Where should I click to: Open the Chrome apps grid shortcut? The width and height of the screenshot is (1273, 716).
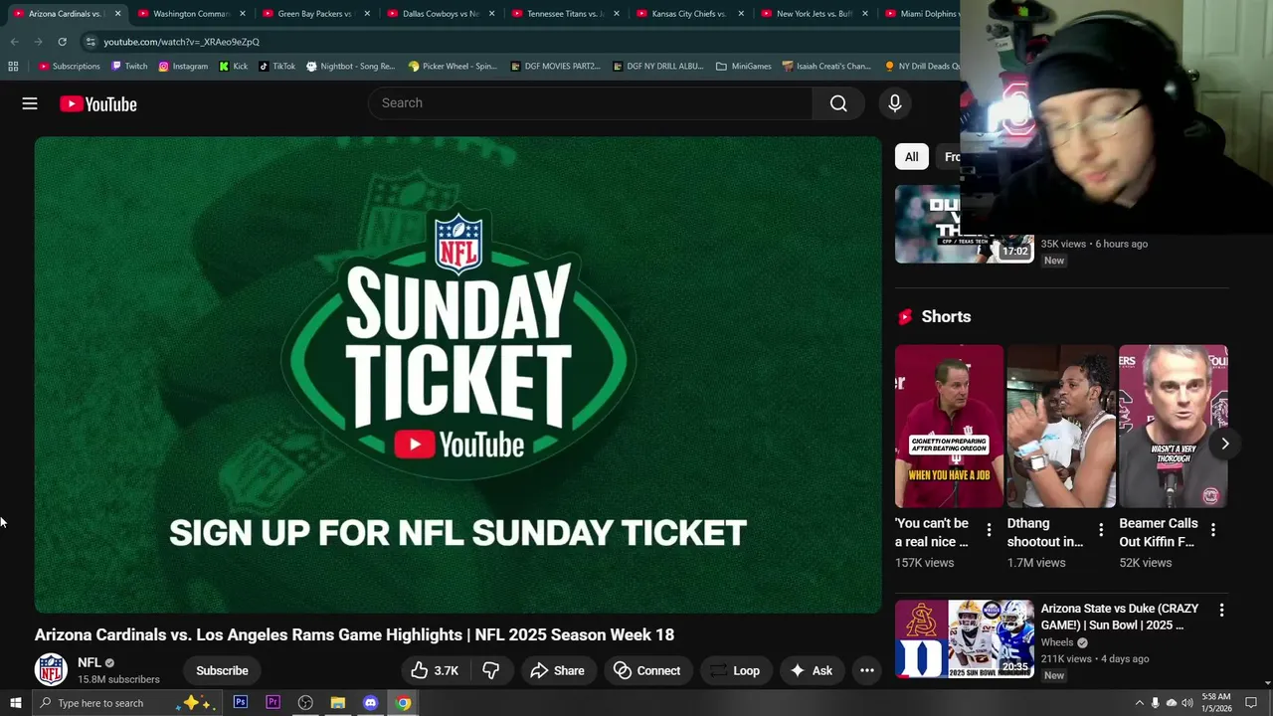(x=13, y=67)
